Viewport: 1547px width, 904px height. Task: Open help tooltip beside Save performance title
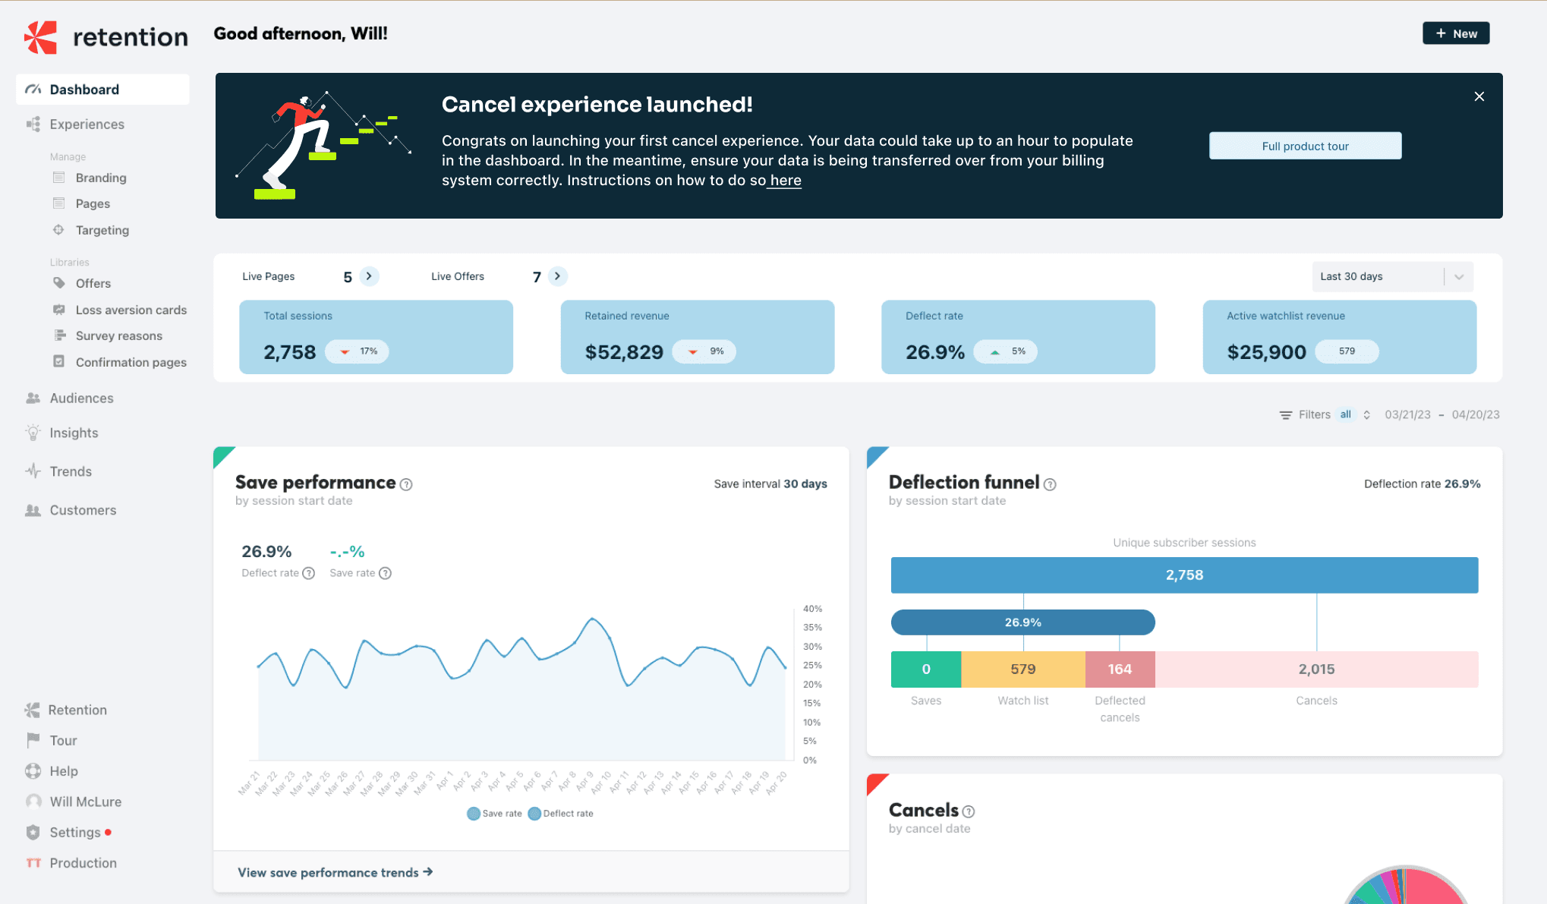coord(406,484)
